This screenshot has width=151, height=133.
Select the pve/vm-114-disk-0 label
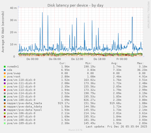click(21, 93)
